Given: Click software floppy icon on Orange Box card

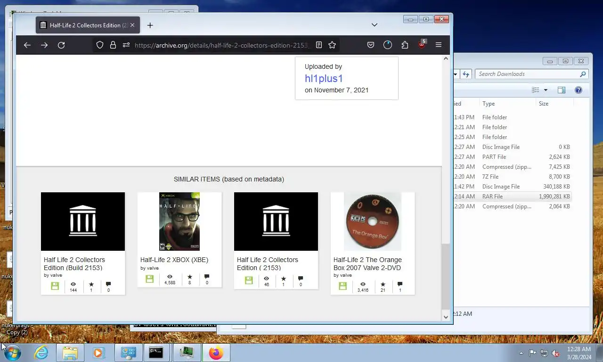Looking at the screenshot, I should (x=342, y=286).
